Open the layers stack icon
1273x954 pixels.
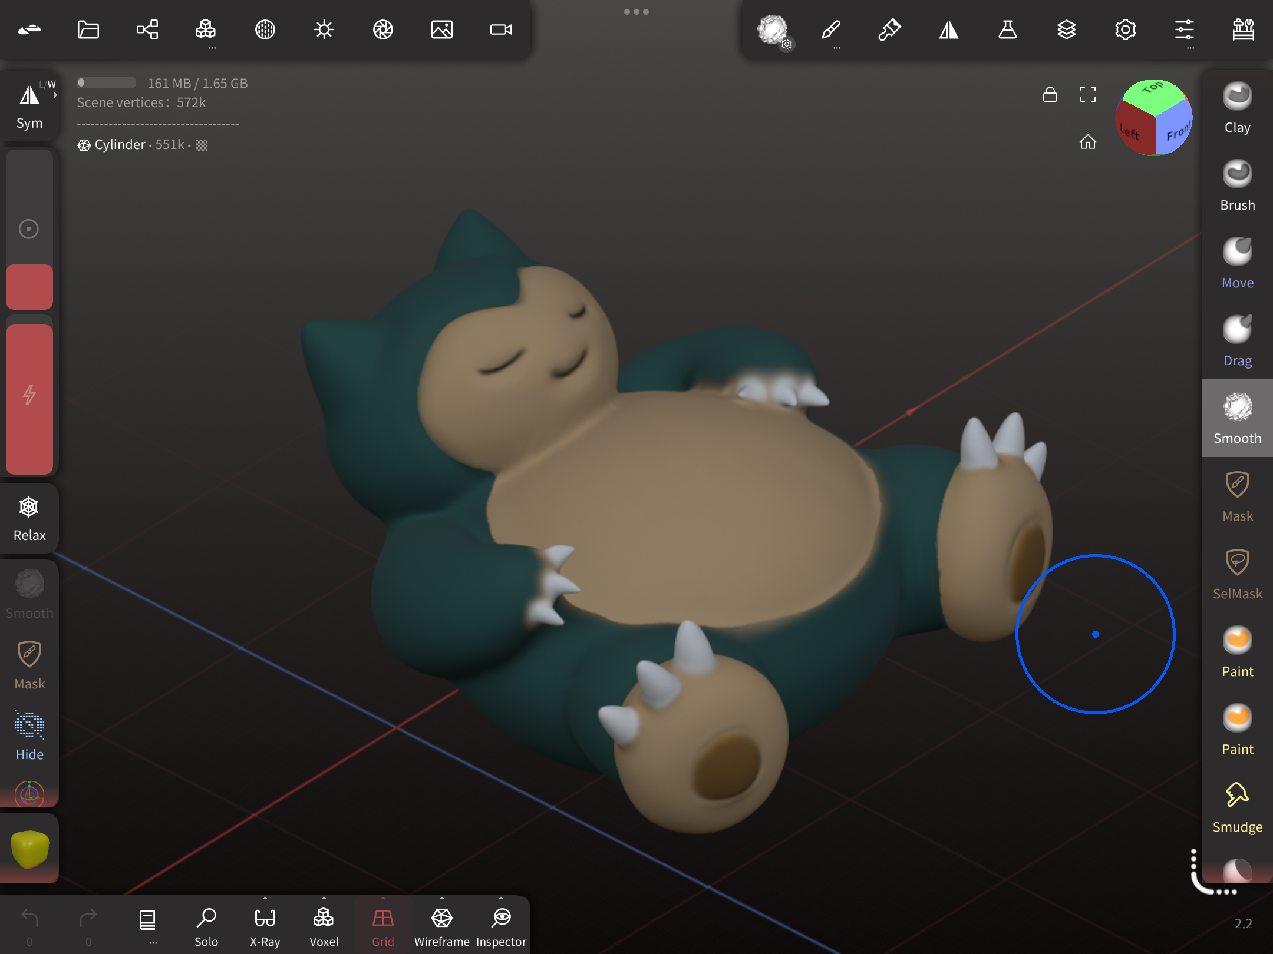coord(1066,29)
